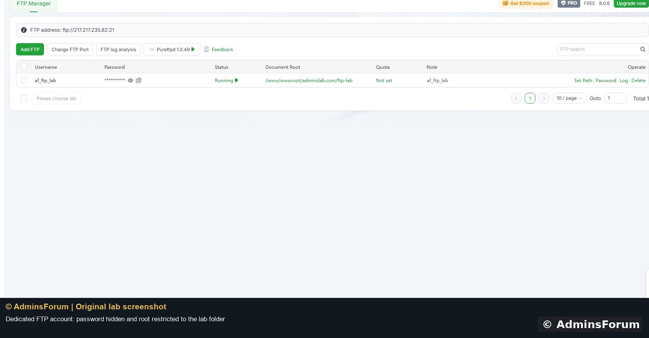Viewport: 649px width, 338px height.
Task: Tick the checkbox beside Please choose del
Action: [24, 98]
